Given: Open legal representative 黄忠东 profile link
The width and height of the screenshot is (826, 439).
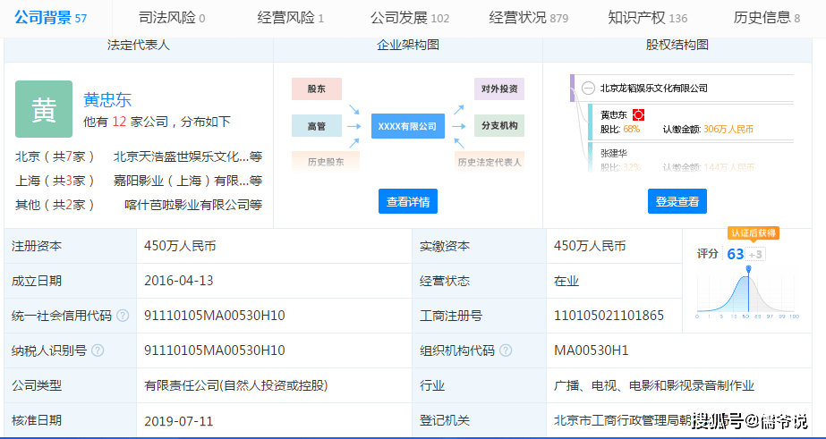Looking at the screenshot, I should pyautogui.click(x=107, y=99).
